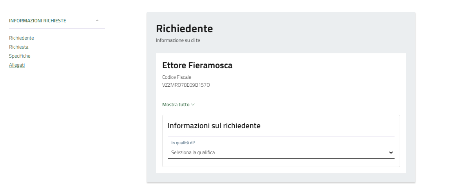The image size is (469, 189).
Task: Open the Allegati link
Action: click(17, 65)
